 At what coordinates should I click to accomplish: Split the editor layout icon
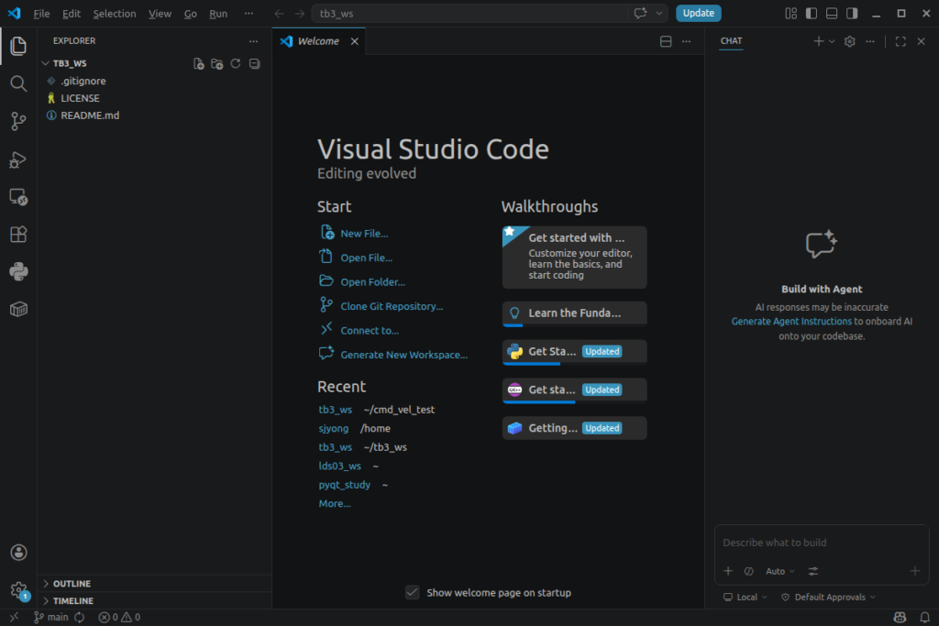coord(666,41)
